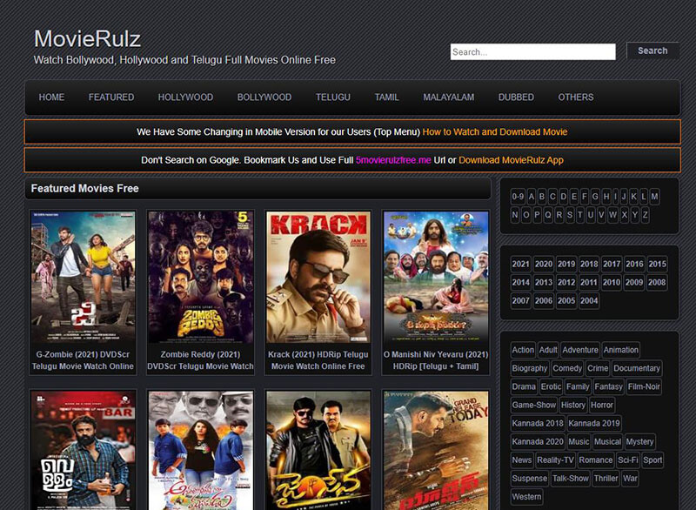The image size is (696, 510).
Task: Choose the Sci-Fi genre tag
Action: pyautogui.click(x=627, y=460)
